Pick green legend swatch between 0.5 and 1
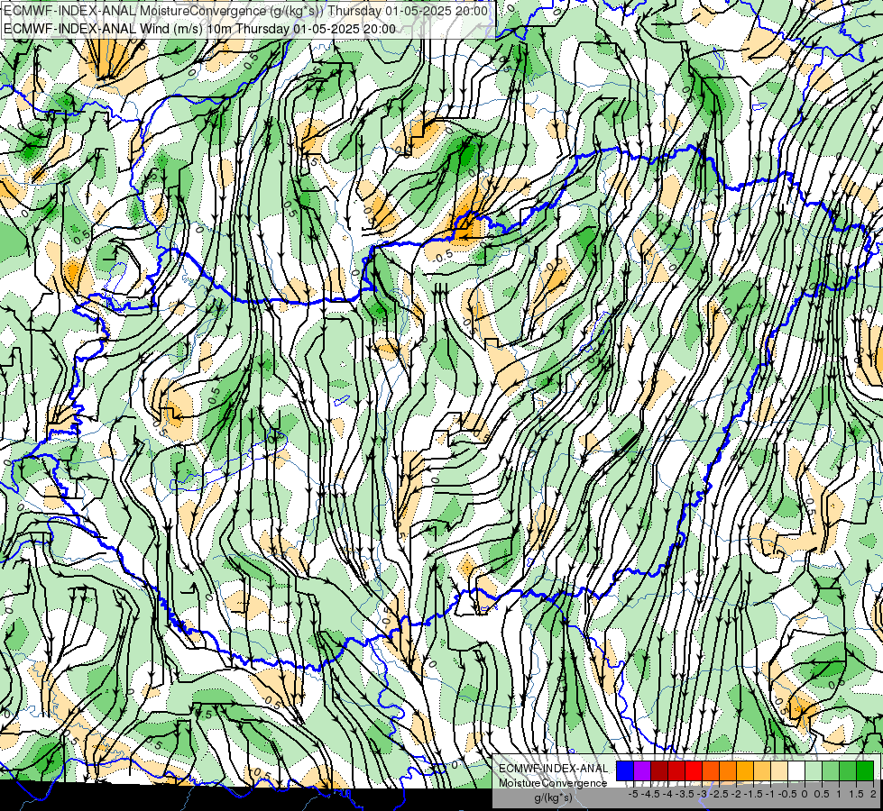883x811 pixels. 831,771
